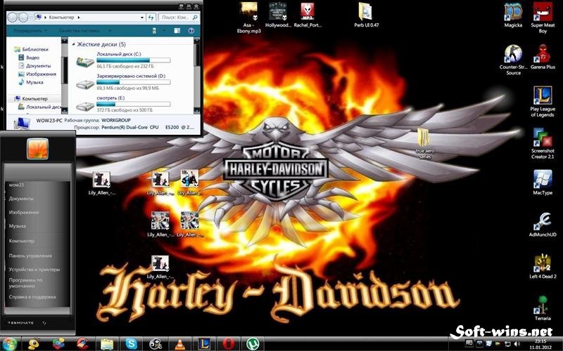Open the file explorer taskbar icon
This screenshot has width=563, height=351.
(107, 344)
